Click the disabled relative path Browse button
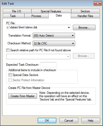 click(x=84, y=56)
